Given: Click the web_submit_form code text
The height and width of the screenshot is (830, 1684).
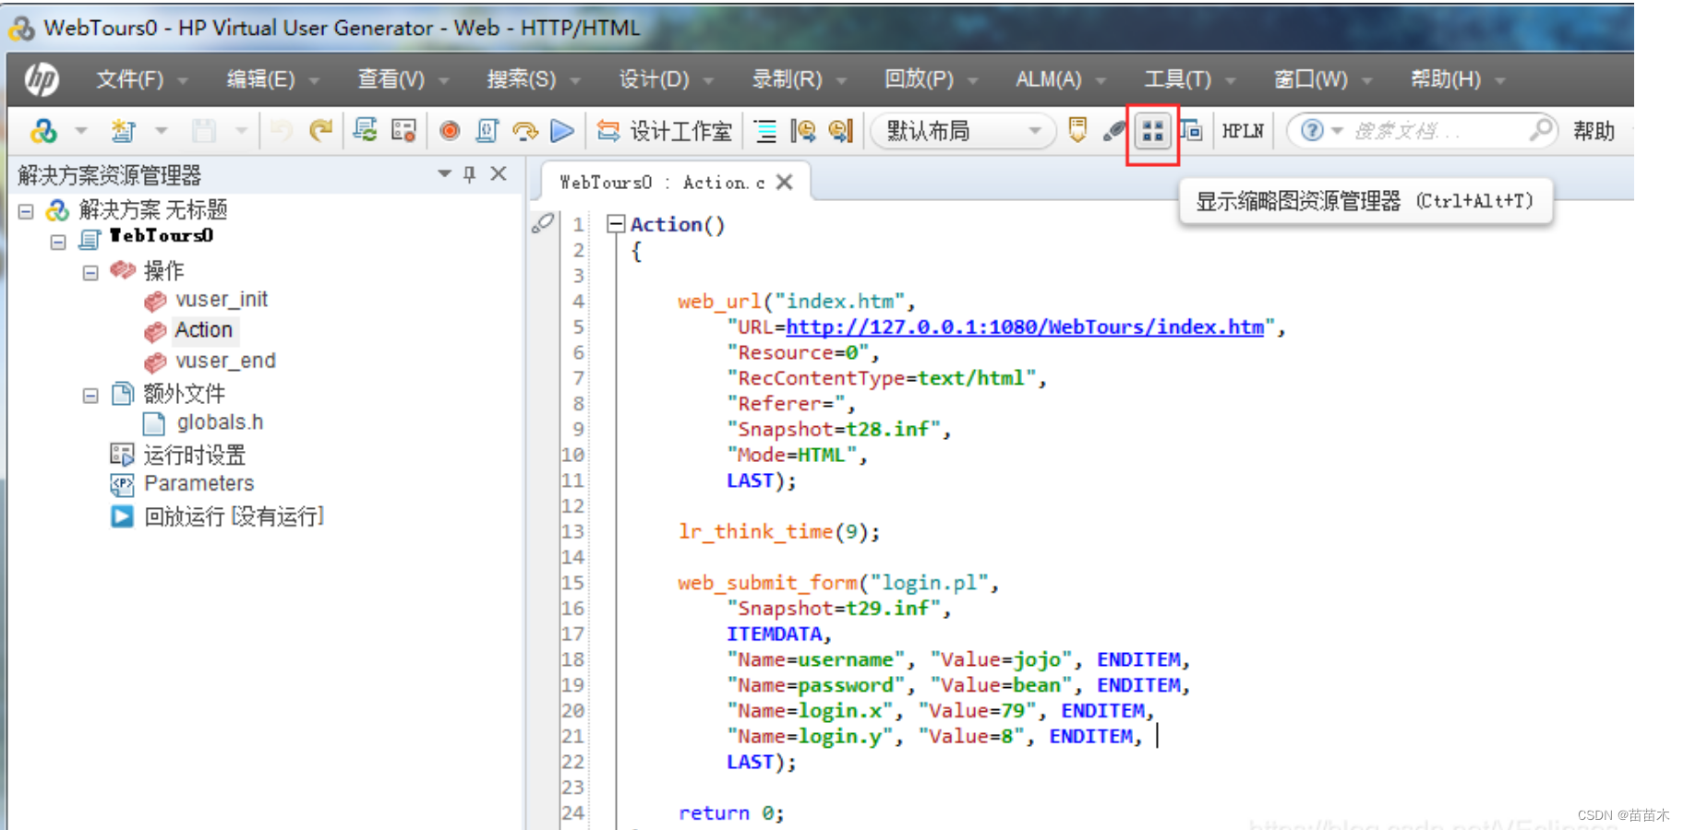Looking at the screenshot, I should 767,583.
